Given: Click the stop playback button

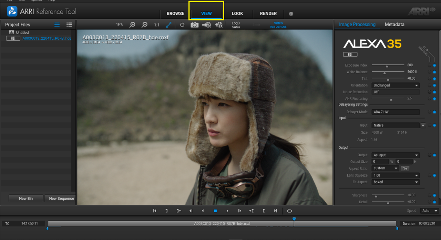Looking at the screenshot, I should click(215, 211).
